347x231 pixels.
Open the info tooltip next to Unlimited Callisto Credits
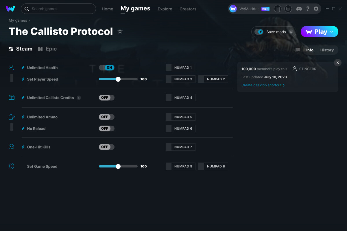pos(79,98)
